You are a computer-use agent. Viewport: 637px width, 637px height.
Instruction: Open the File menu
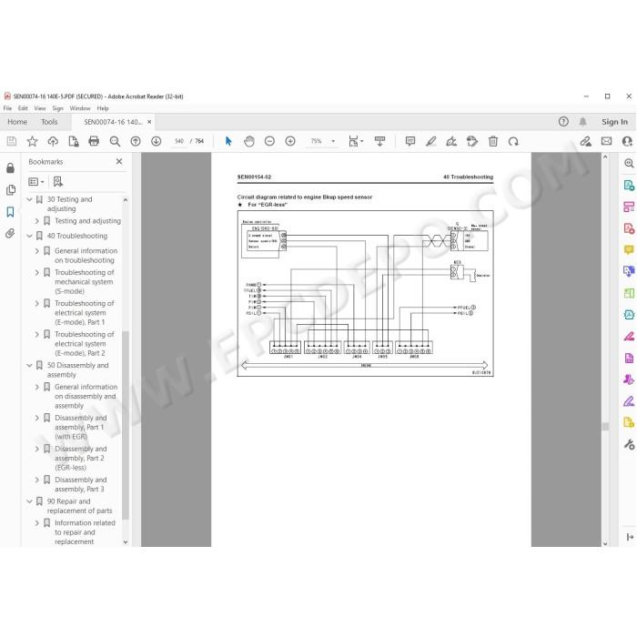[x=7, y=108]
